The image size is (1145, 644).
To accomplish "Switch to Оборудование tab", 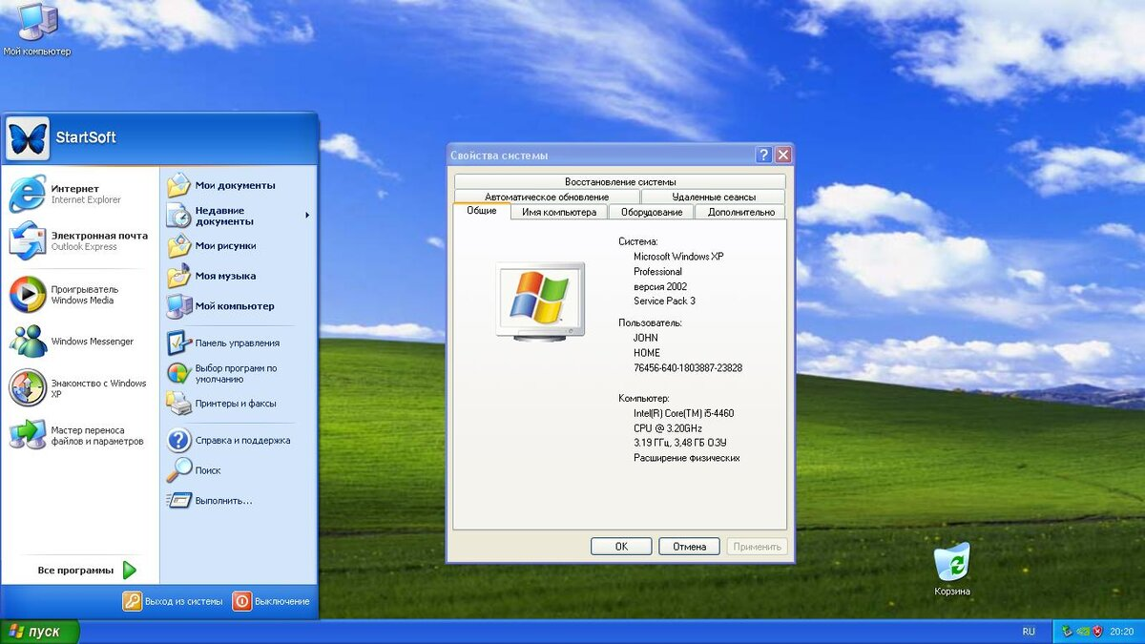I will point(652,212).
